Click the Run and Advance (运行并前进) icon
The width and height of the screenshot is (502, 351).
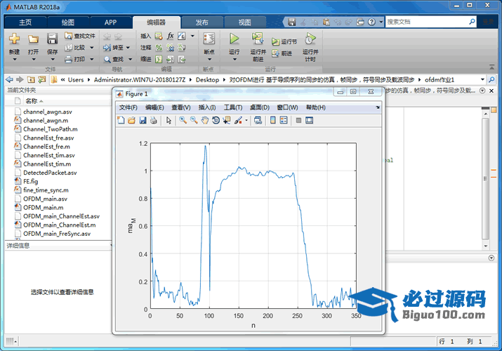coord(258,39)
